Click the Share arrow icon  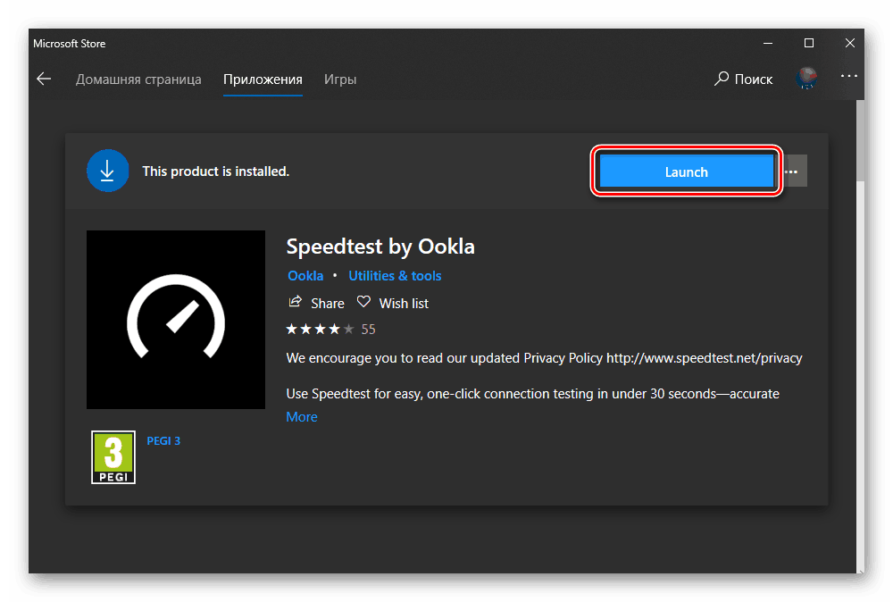coord(296,303)
